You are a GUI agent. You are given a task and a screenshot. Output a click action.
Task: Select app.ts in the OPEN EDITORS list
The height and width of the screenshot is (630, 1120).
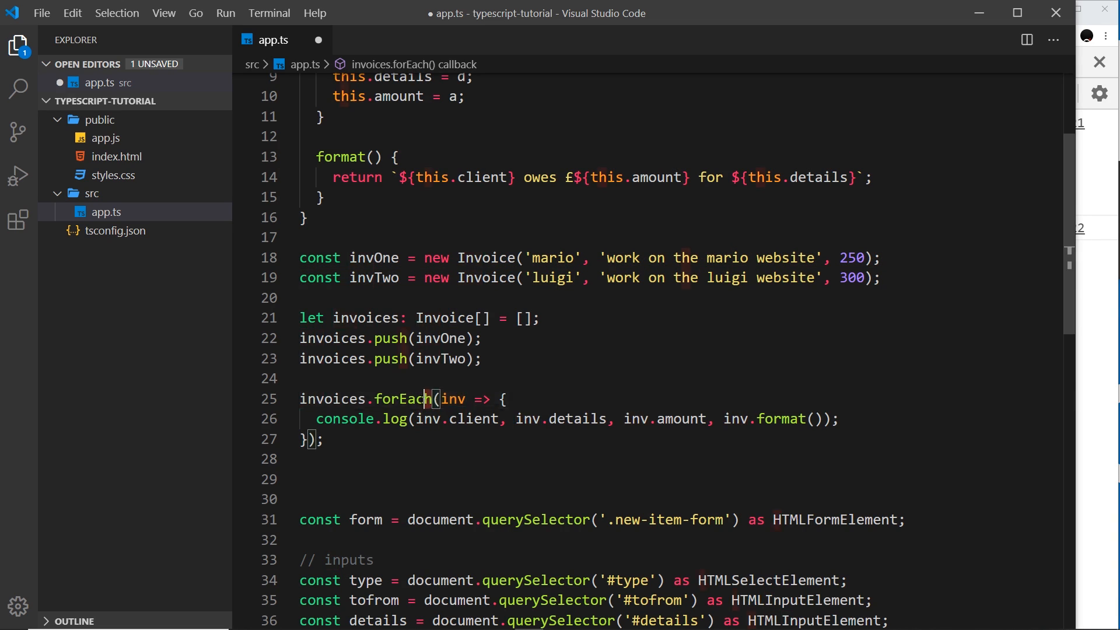click(135, 83)
